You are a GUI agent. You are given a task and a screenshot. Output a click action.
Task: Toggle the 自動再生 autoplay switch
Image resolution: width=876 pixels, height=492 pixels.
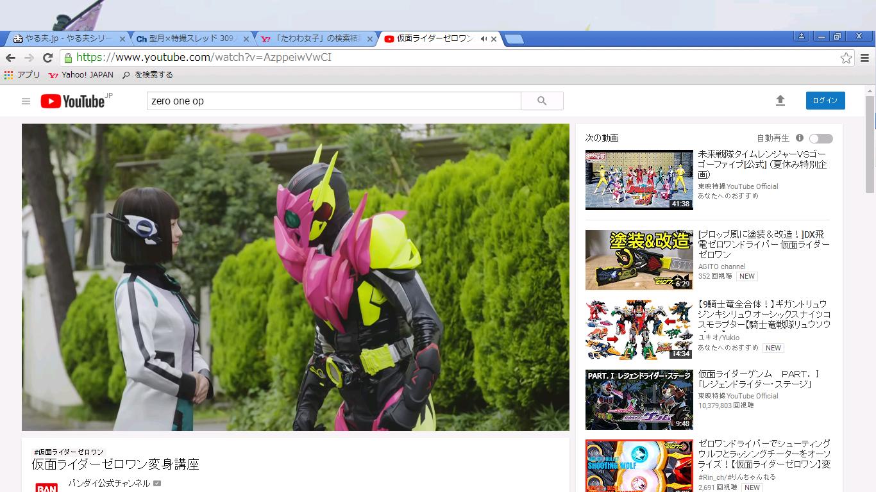[820, 138]
